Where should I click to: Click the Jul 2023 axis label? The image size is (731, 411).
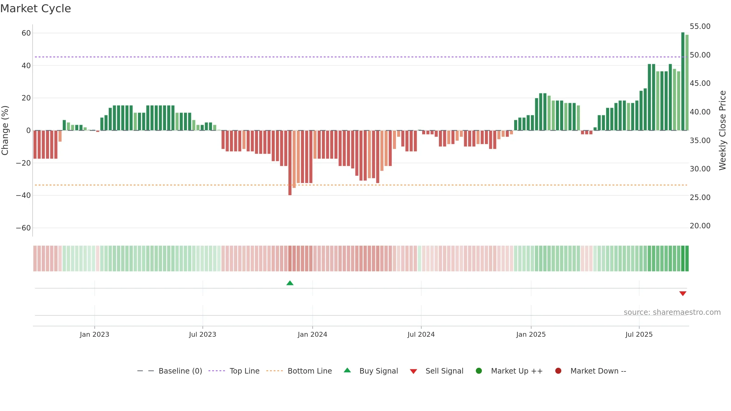point(203,334)
